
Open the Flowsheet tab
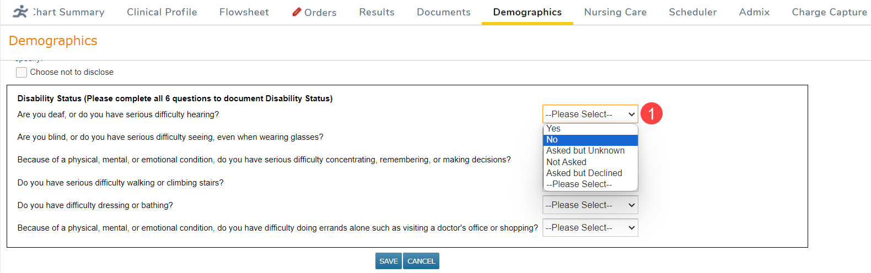(x=244, y=12)
